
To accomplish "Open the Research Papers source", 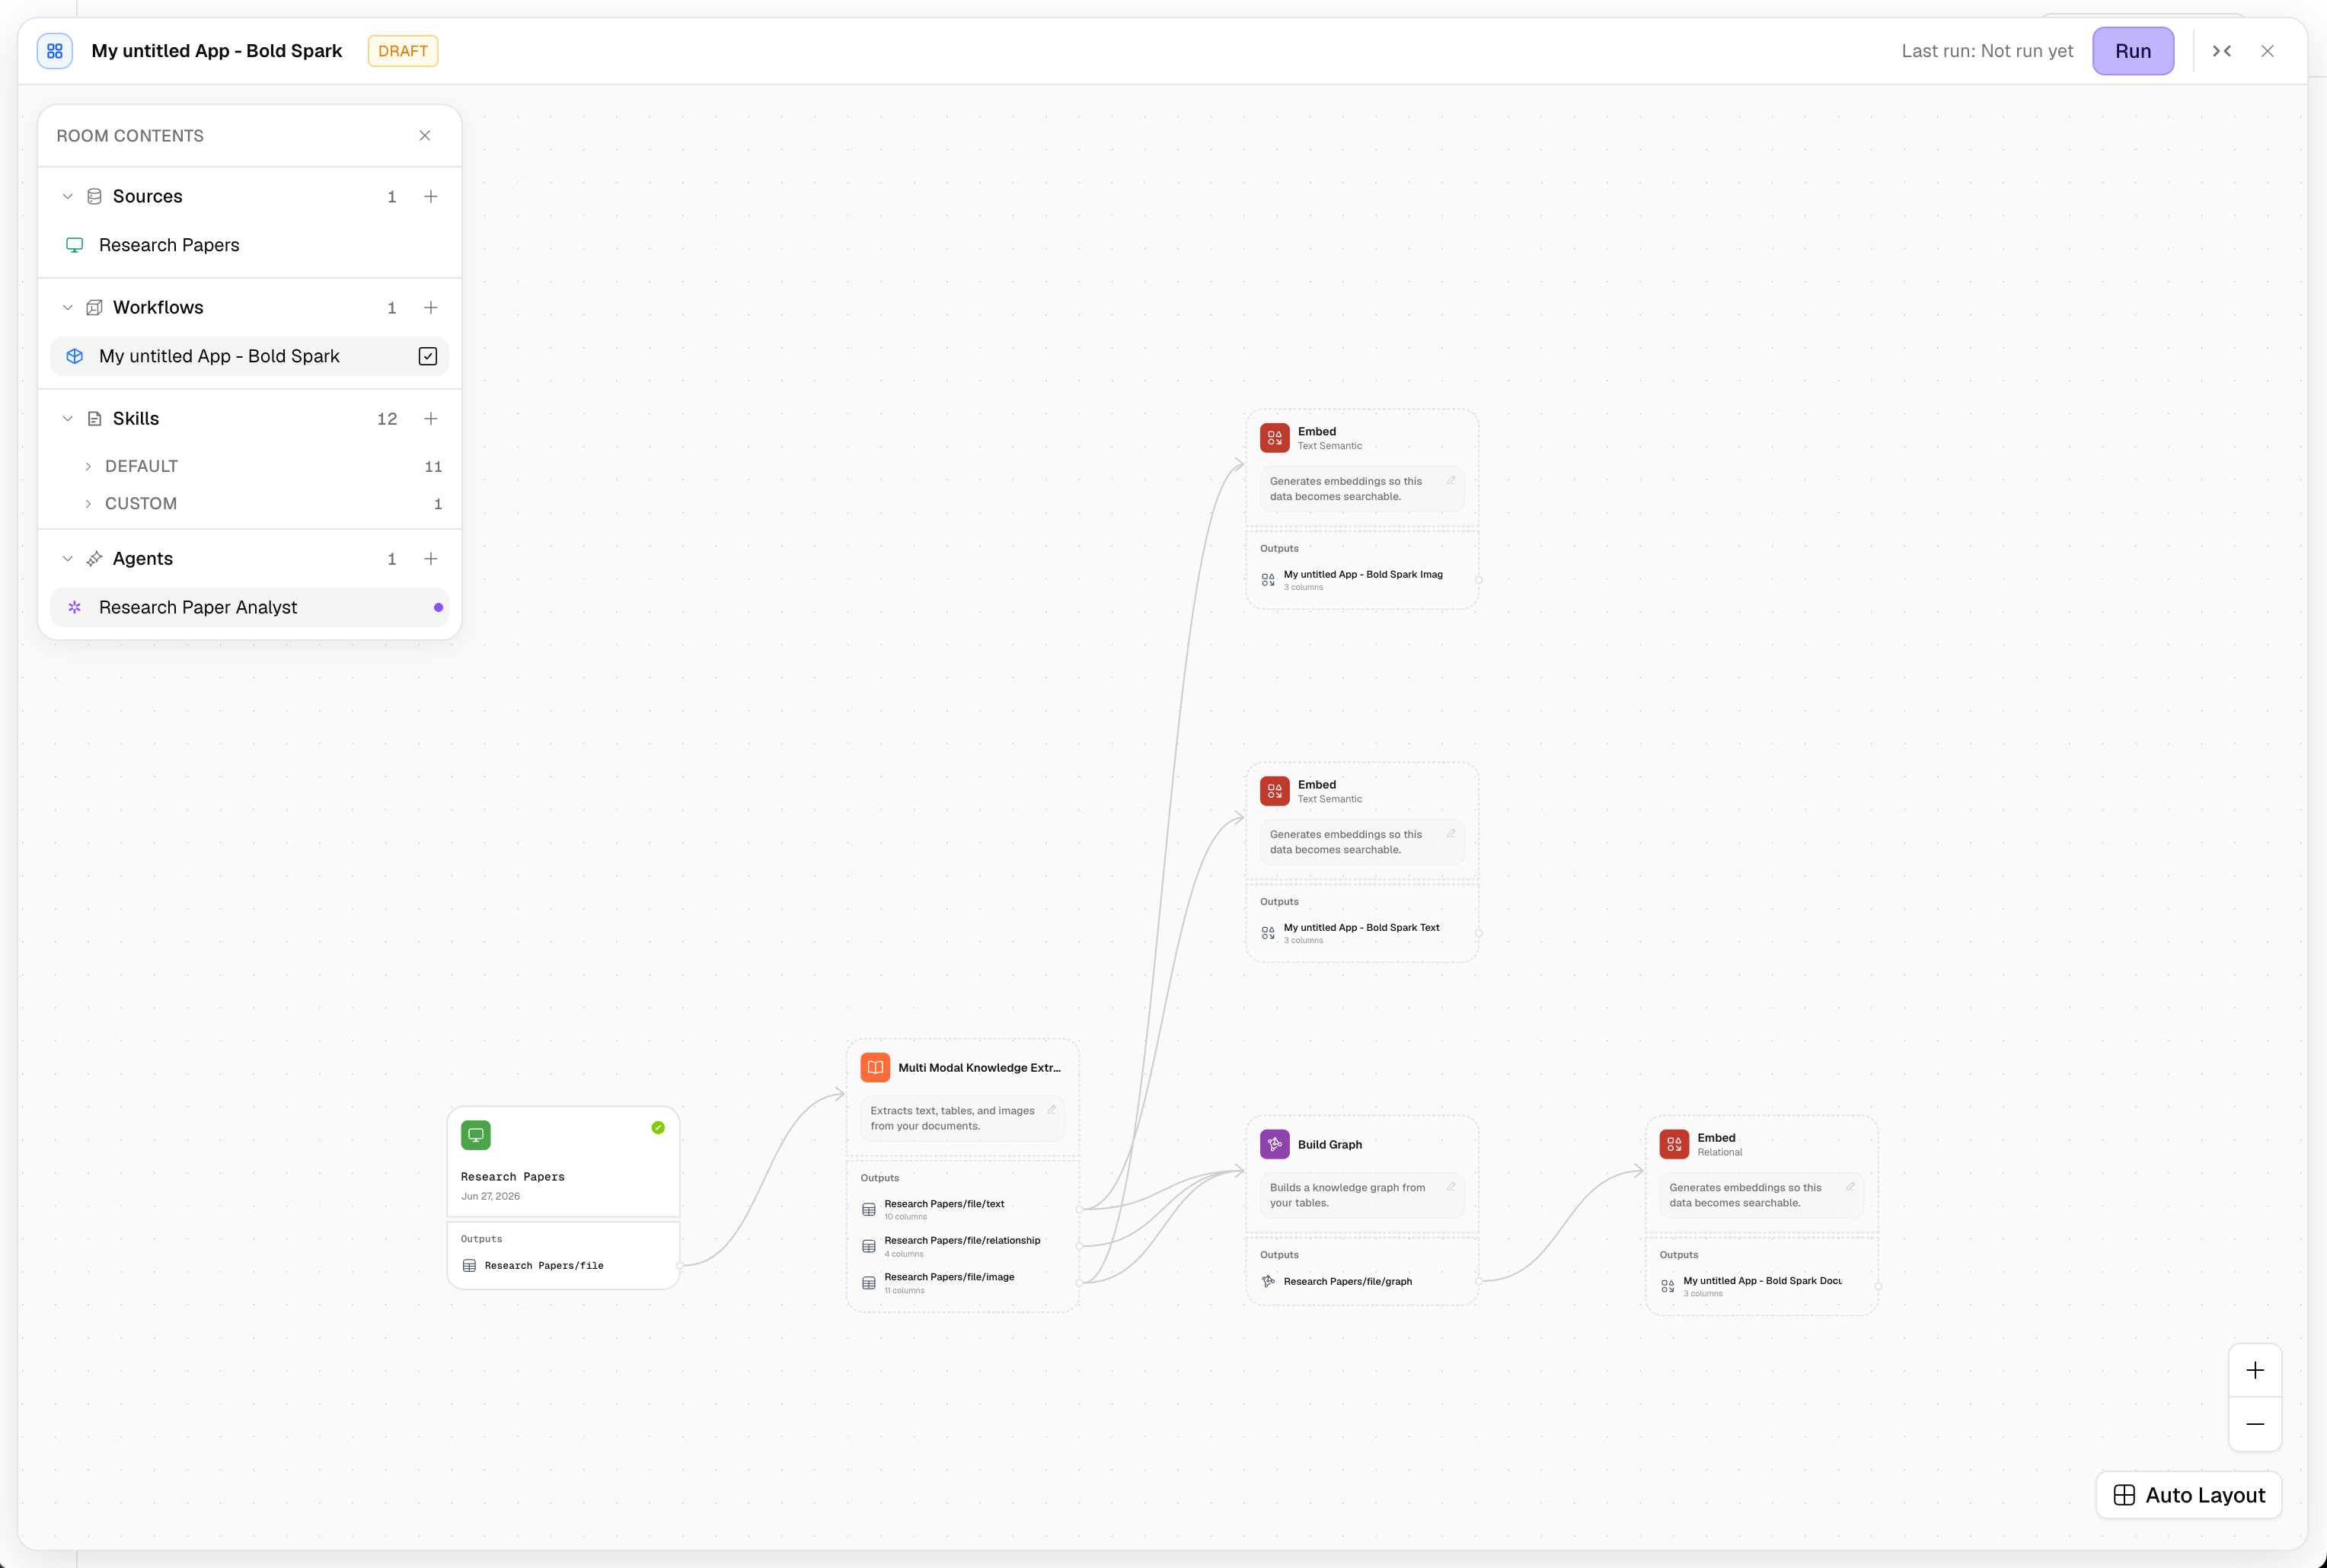I will click(249, 245).
